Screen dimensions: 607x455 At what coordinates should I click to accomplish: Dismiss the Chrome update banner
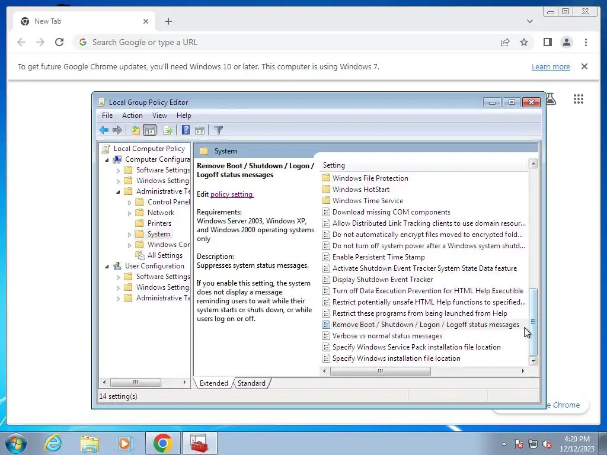coord(584,66)
